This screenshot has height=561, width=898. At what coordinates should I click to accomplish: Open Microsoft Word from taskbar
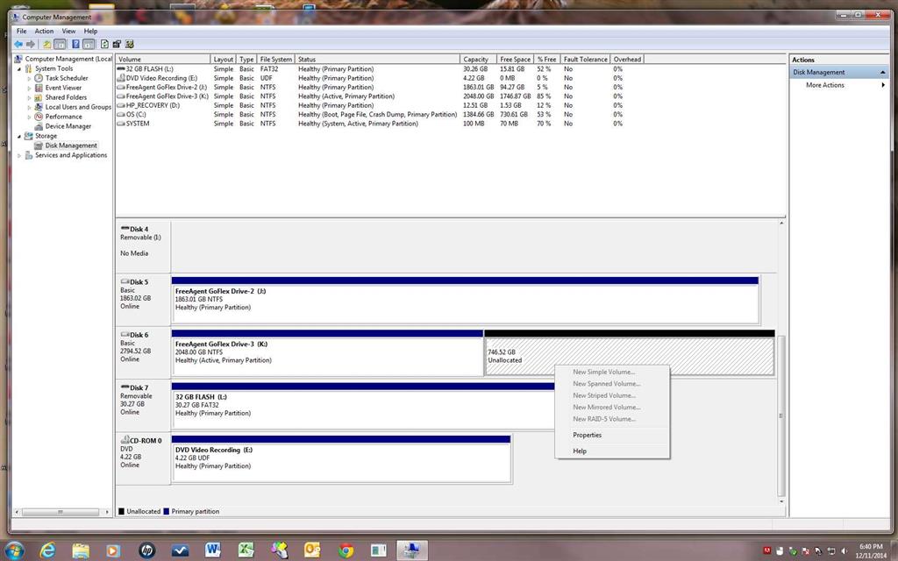(x=212, y=550)
